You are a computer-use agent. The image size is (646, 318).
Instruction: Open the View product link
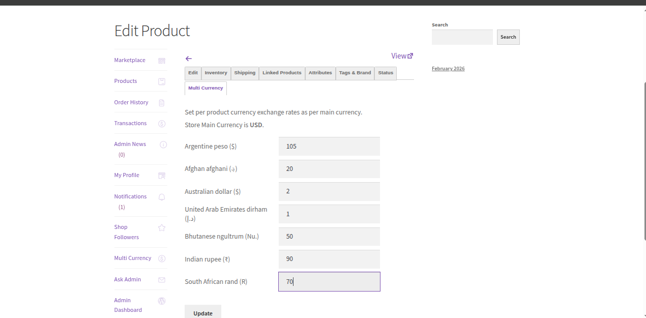402,56
